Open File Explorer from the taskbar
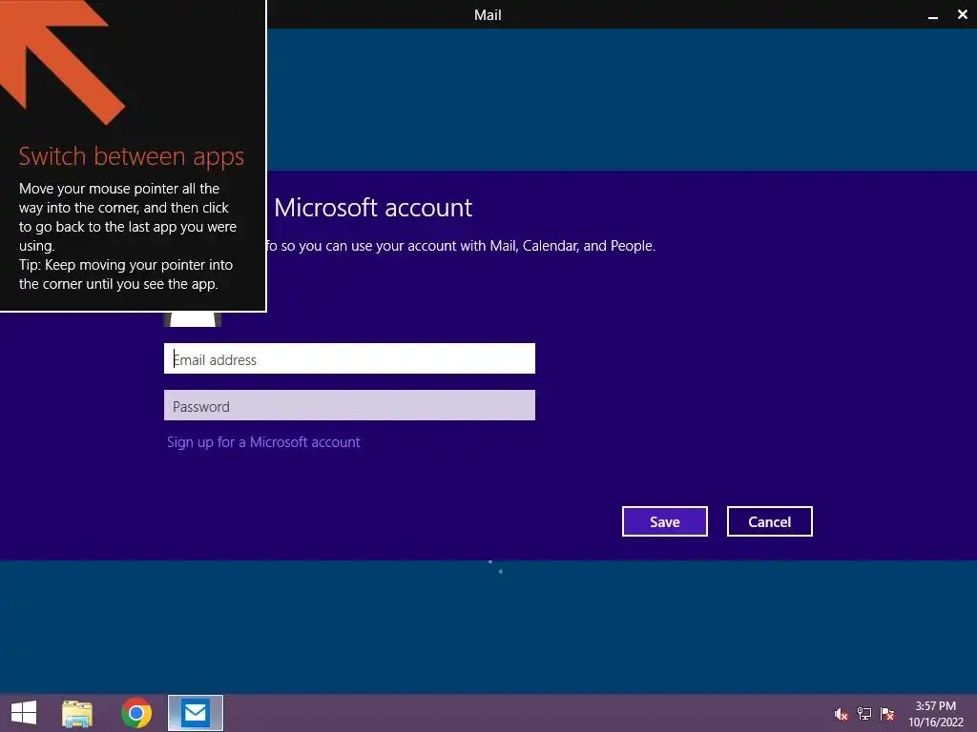The image size is (977, 732). pyautogui.click(x=77, y=713)
